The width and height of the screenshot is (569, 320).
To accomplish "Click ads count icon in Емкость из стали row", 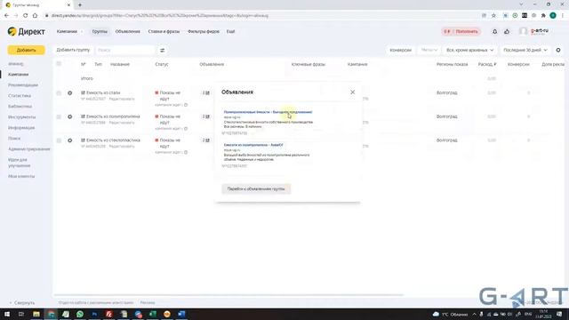I will (205, 92).
